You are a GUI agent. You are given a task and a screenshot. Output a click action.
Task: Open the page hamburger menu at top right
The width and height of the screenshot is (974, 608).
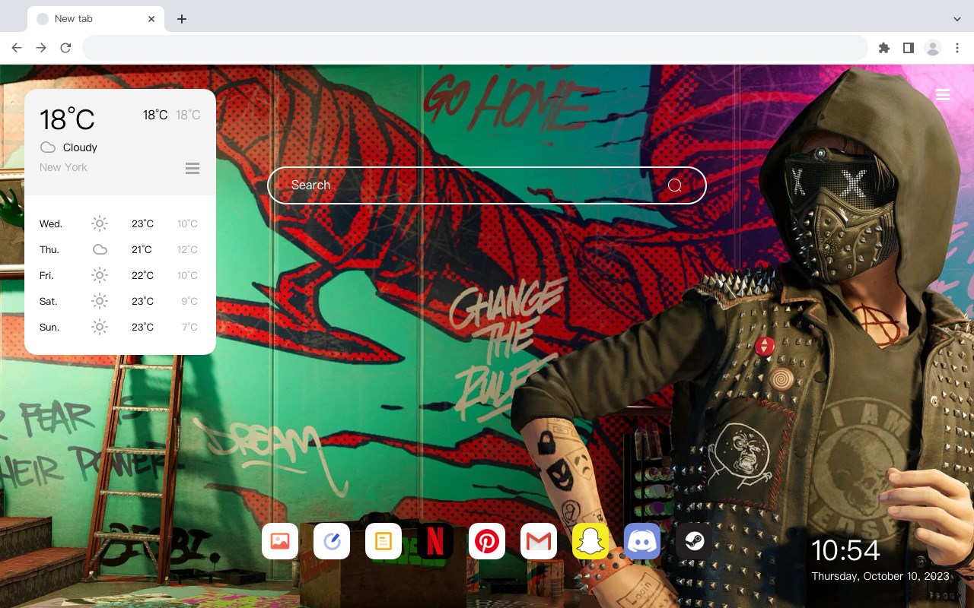[943, 95]
